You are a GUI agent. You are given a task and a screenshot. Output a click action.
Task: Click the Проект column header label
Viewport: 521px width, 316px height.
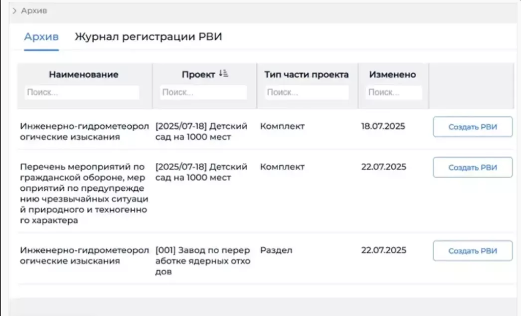click(x=198, y=75)
